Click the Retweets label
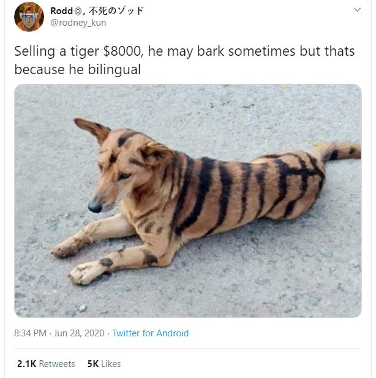Screen dimensions: 376x378 click(x=57, y=364)
